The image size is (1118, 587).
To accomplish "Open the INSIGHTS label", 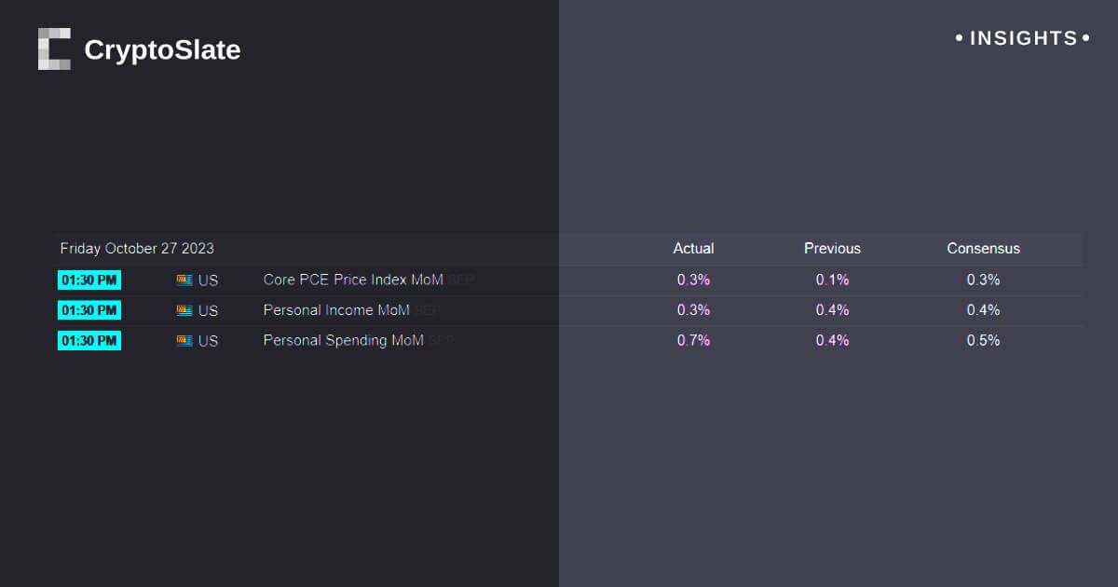I will click(x=1023, y=38).
